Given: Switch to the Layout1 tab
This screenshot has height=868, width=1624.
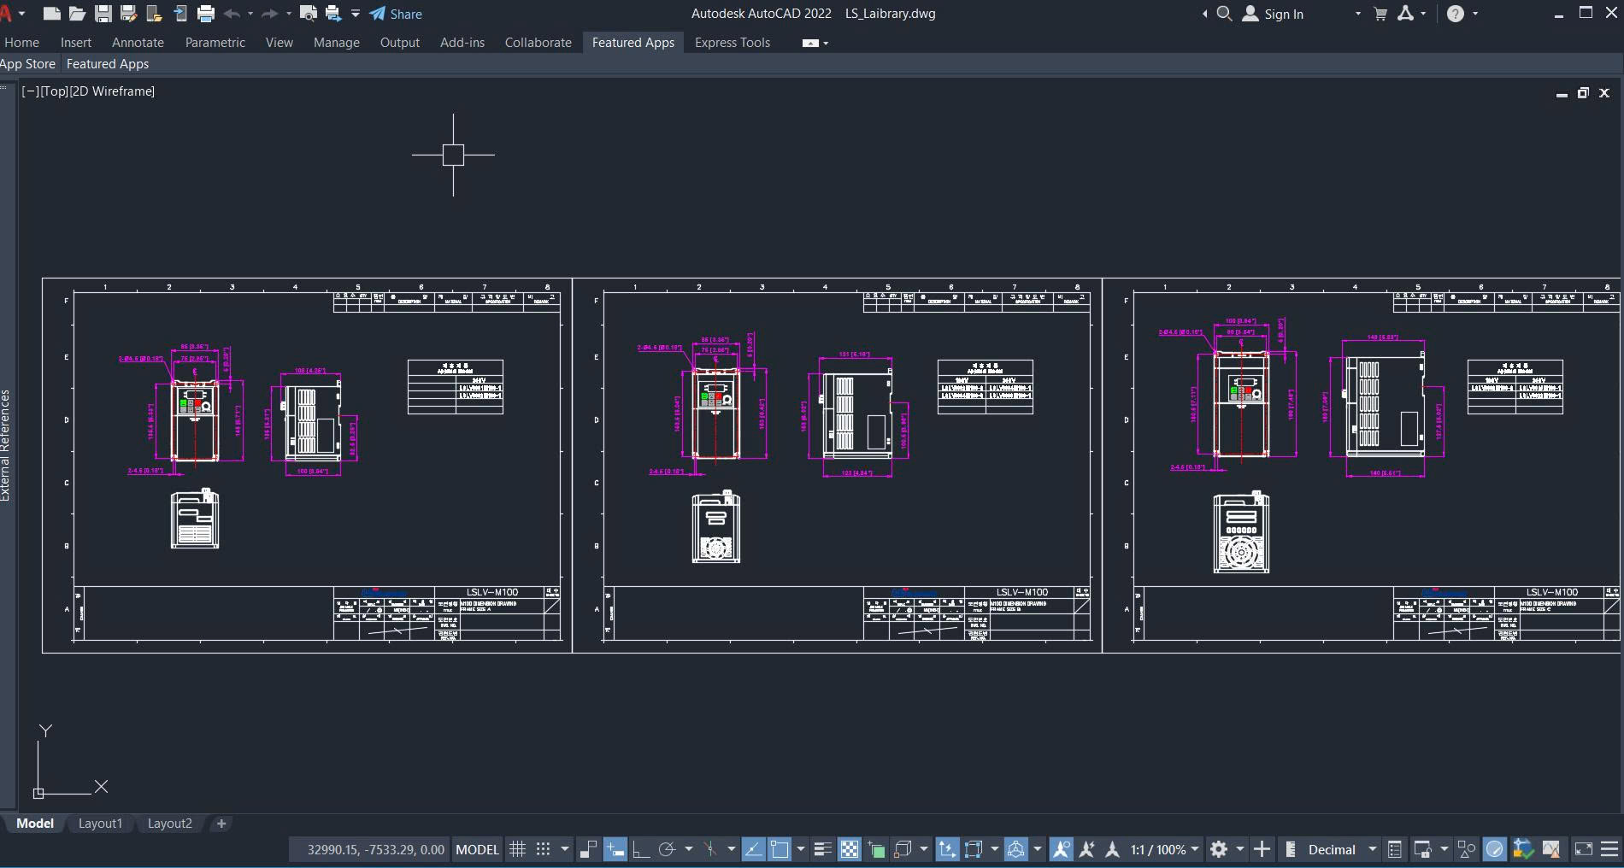Looking at the screenshot, I should coord(100,824).
